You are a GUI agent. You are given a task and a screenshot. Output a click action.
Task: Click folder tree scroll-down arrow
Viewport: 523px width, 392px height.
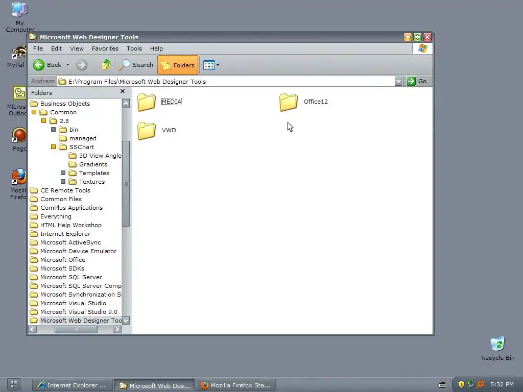[x=126, y=321]
